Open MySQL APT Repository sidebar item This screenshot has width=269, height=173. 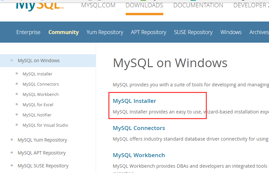(x=42, y=153)
